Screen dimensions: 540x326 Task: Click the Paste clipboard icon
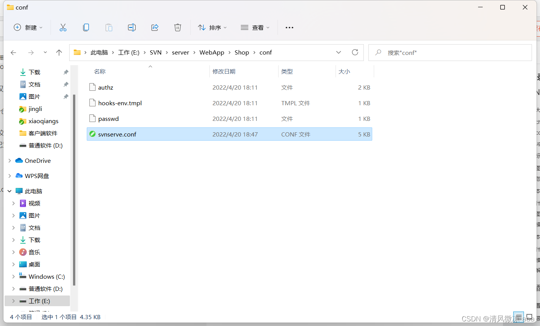point(109,27)
